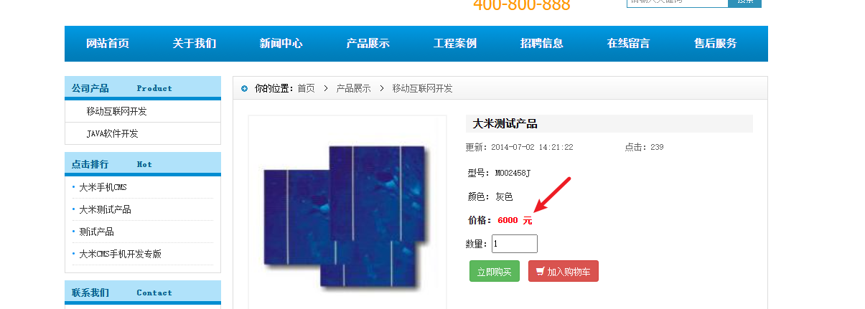Select JAVA软件开发 category in sidebar
The height and width of the screenshot is (309, 865).
coord(112,134)
